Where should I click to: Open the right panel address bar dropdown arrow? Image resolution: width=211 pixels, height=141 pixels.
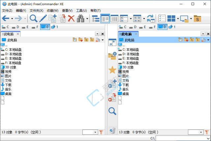[x=208, y=40]
